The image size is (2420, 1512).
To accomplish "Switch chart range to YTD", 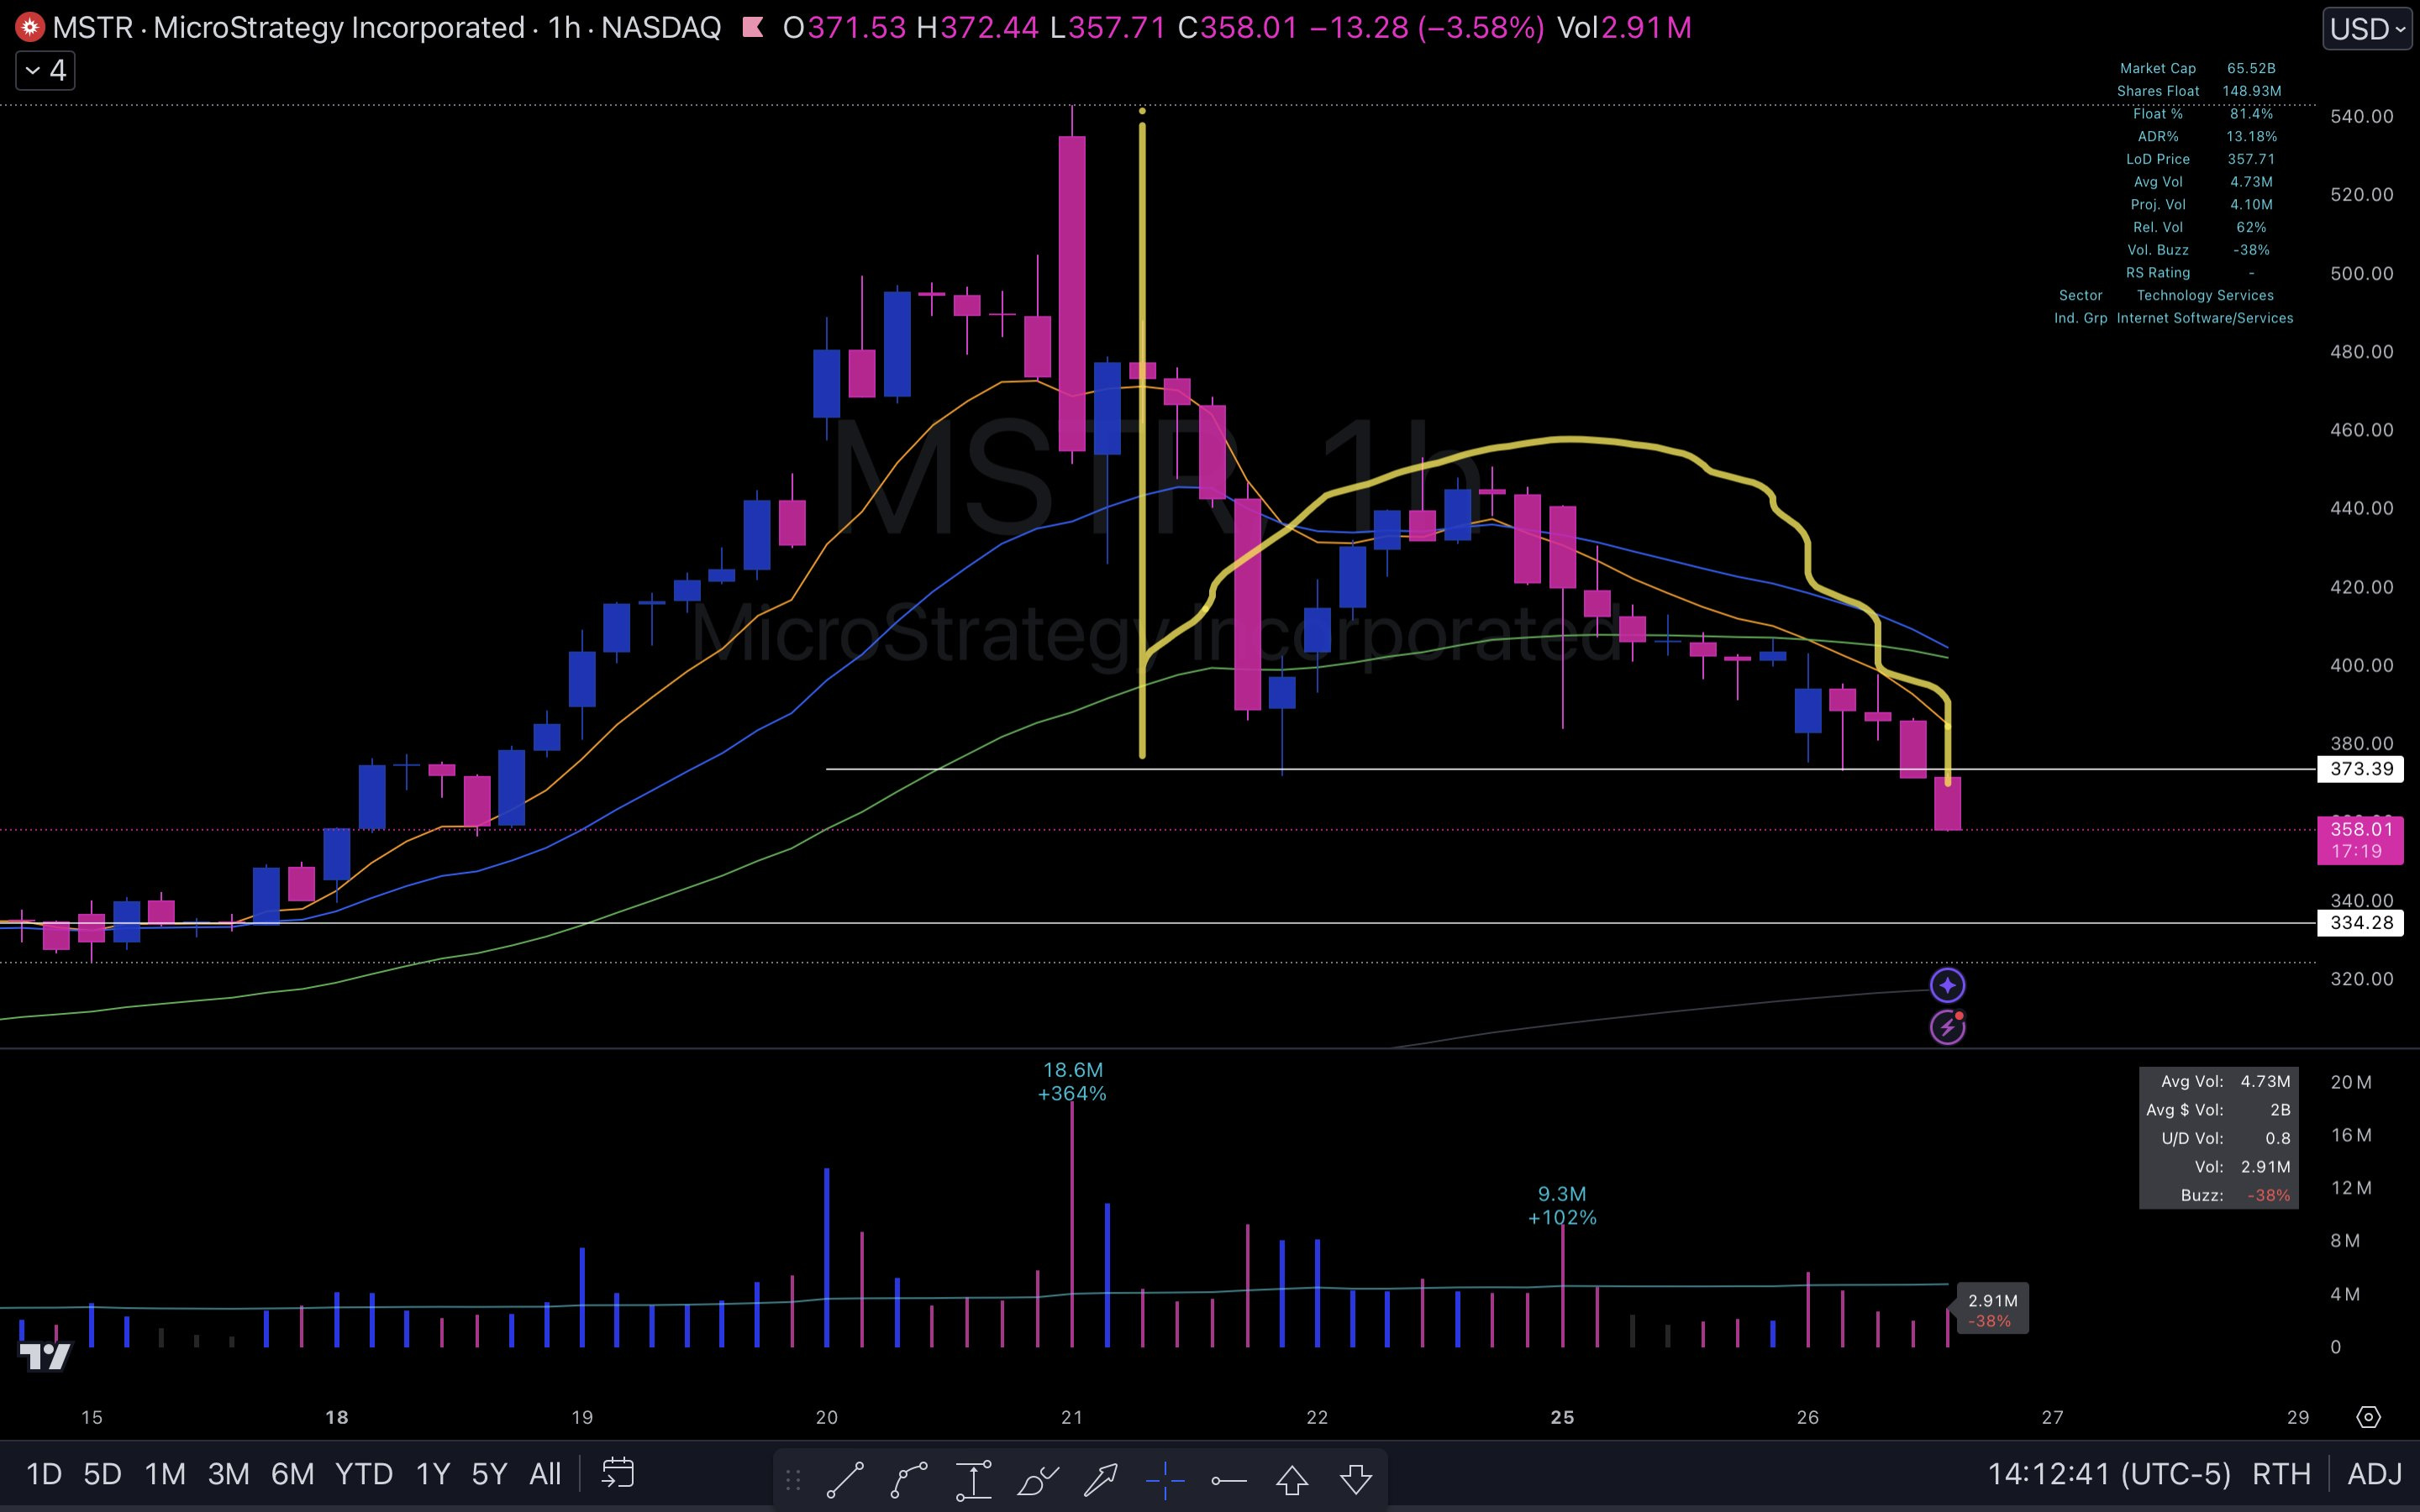I will [x=363, y=1473].
